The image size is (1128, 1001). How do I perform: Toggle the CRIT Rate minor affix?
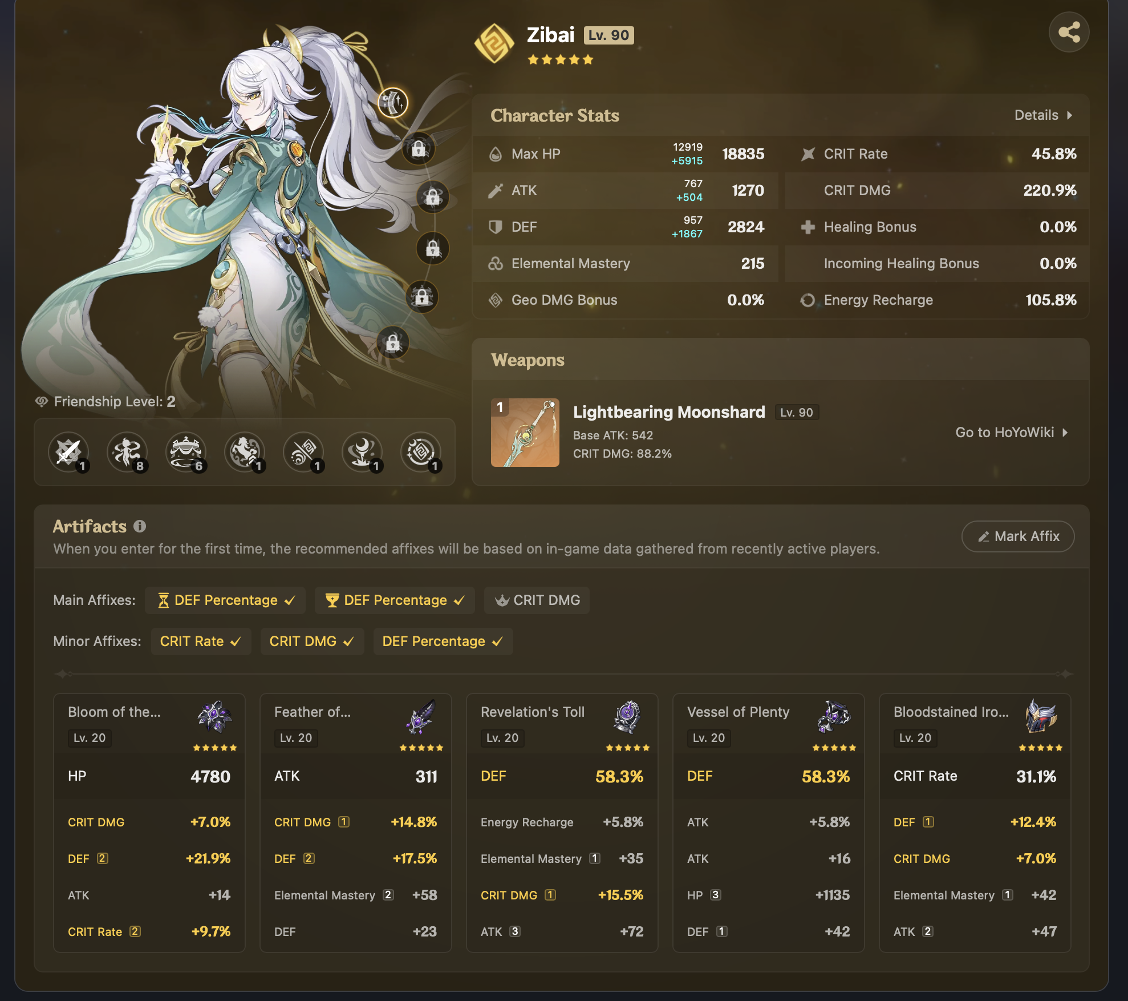coord(201,641)
